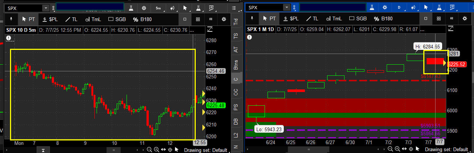Open the D timeframe dropdown on the right chart
Image resolution: width=474 pixels, height=153 pixels.
pos(399,7)
